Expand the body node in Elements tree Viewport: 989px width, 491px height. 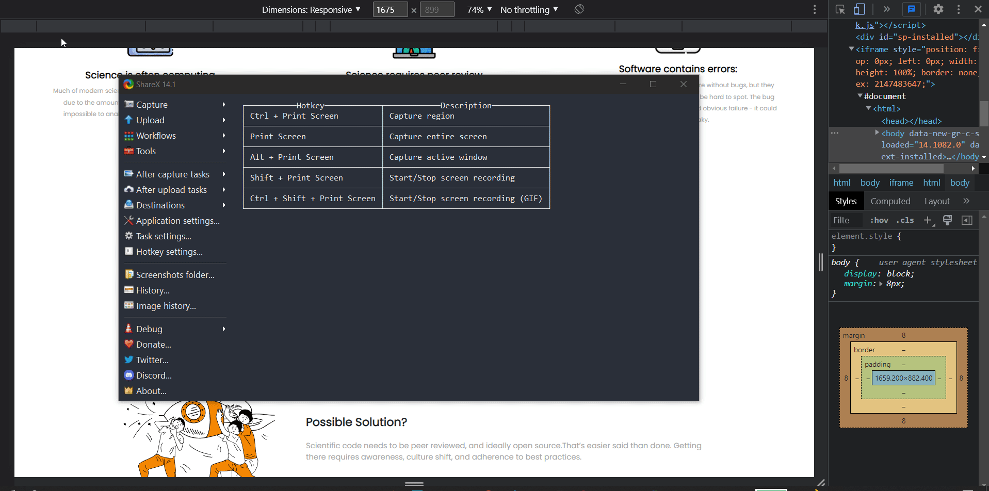pyautogui.click(x=877, y=133)
